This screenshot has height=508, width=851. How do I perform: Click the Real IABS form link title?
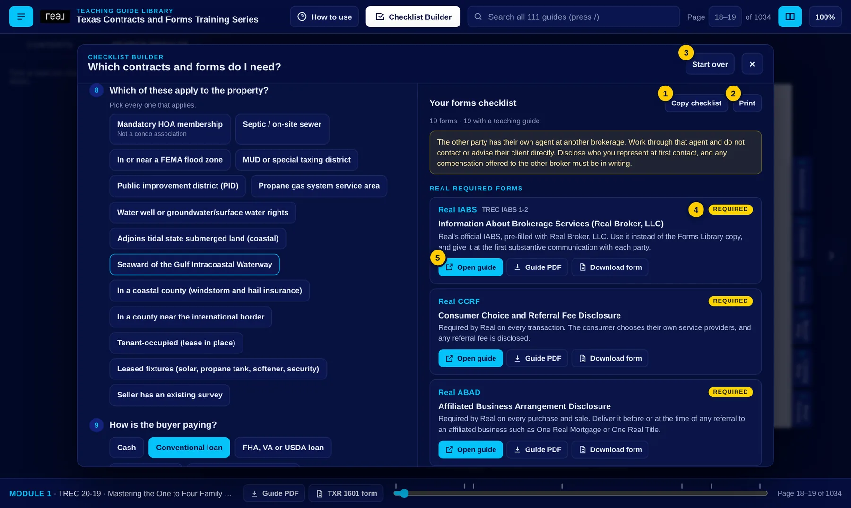tap(457, 210)
